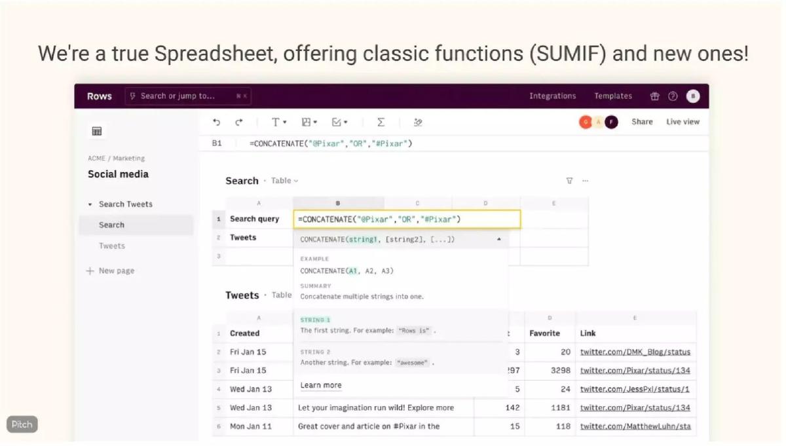Click the Search query cell
Screen dimensions: 786x446
pyautogui.click(x=259, y=219)
